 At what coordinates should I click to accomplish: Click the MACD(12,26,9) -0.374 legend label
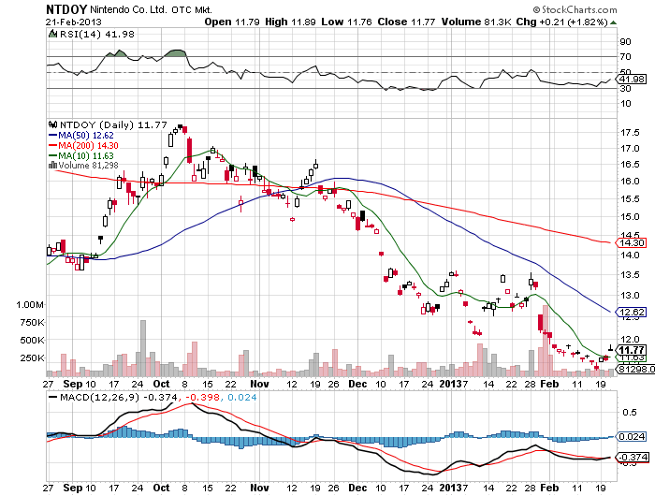[x=119, y=397]
